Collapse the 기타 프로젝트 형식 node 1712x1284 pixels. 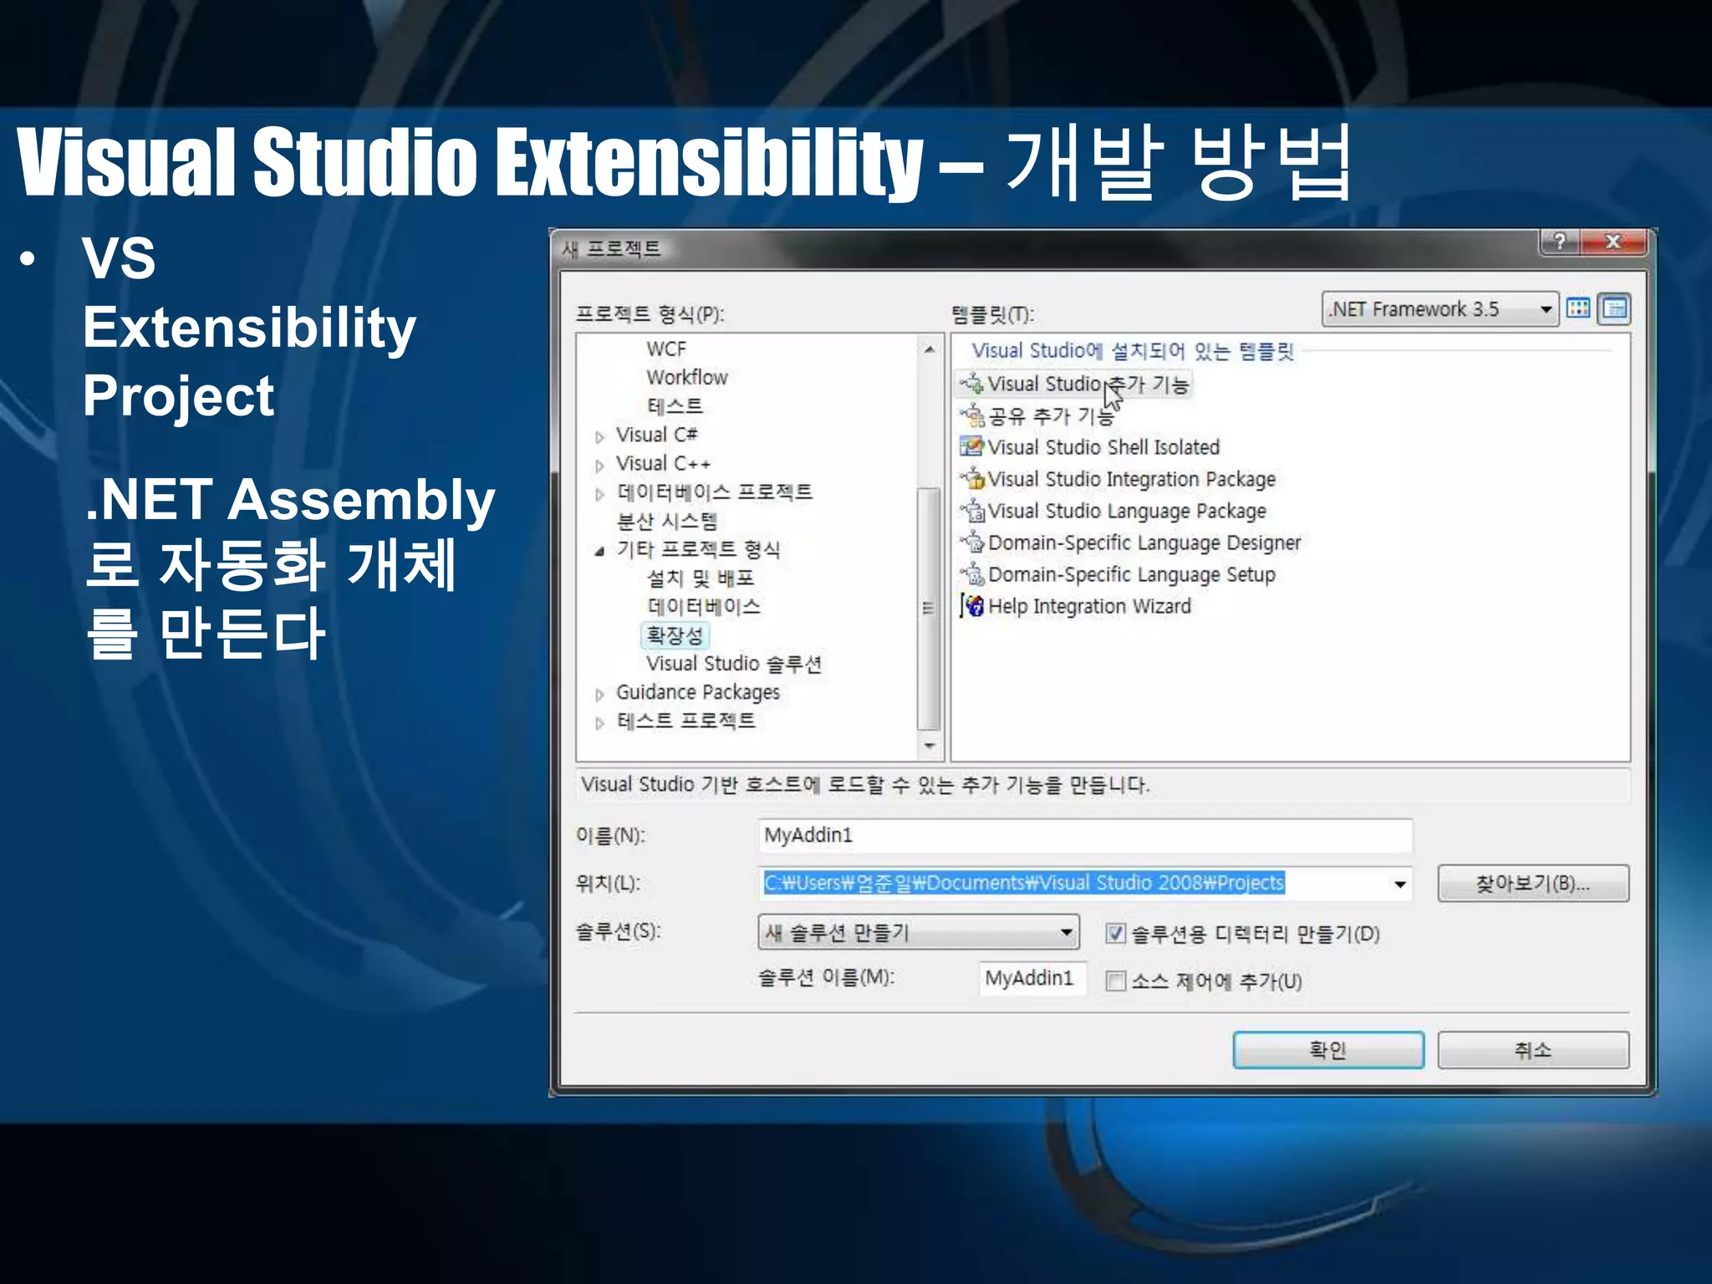pyautogui.click(x=599, y=551)
